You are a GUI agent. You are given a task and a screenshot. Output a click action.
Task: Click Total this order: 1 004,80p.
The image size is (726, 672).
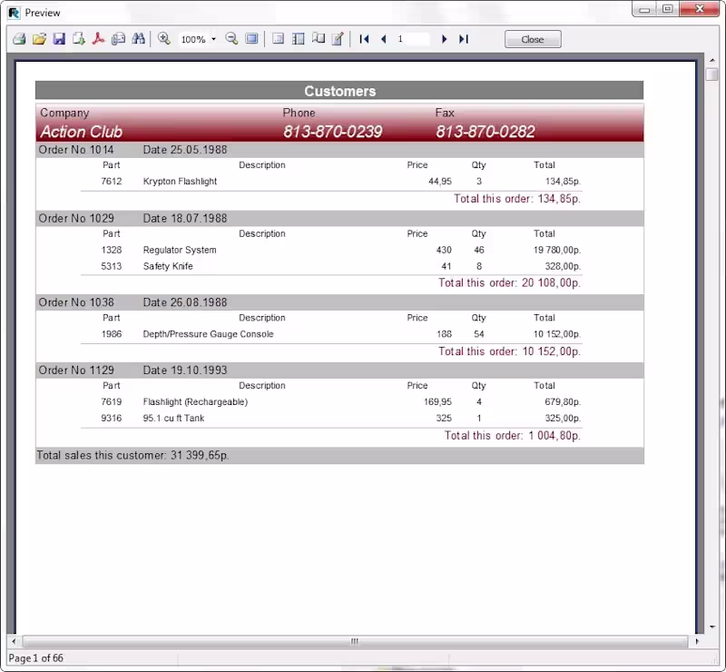coord(513,435)
